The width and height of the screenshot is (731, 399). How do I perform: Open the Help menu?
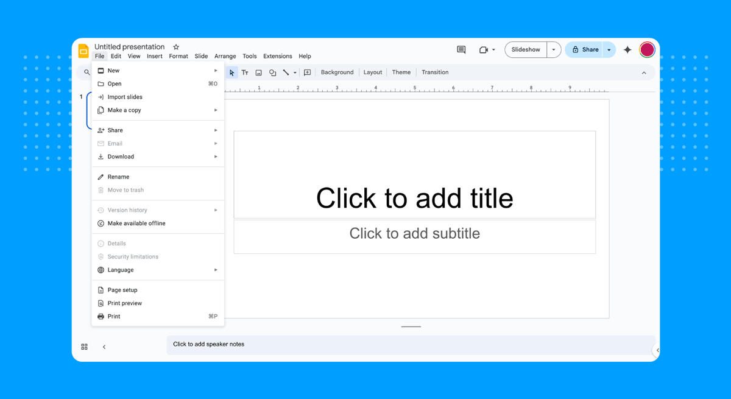pos(305,56)
